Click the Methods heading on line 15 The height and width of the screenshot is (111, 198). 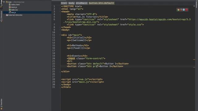[77, 45]
